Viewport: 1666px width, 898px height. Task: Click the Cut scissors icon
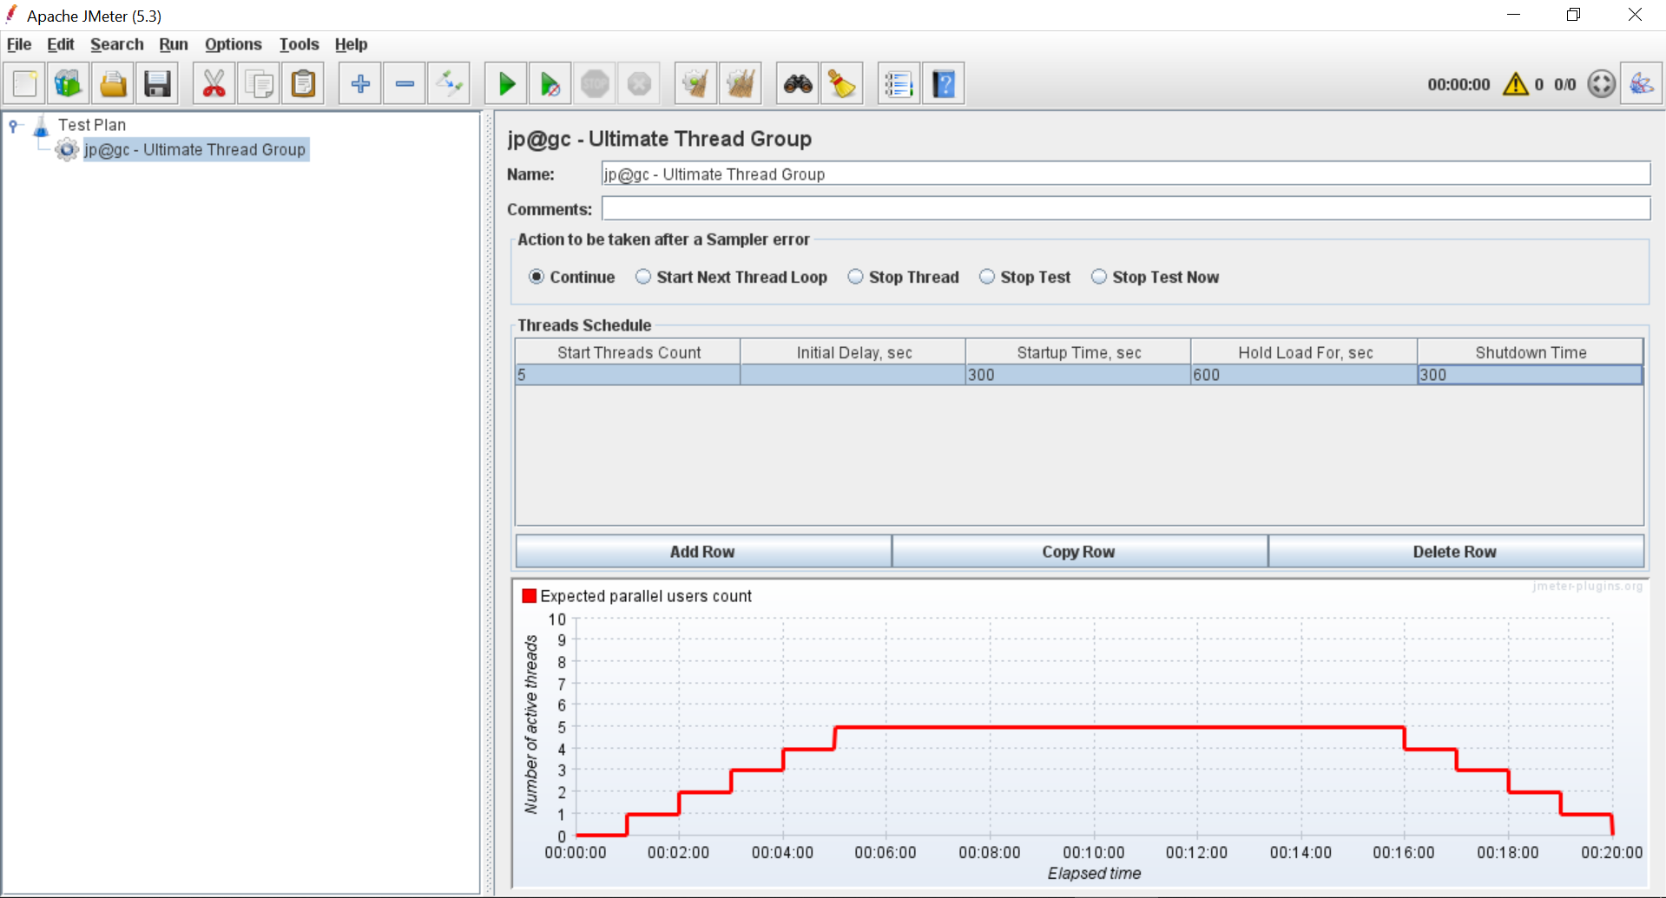tap(214, 84)
